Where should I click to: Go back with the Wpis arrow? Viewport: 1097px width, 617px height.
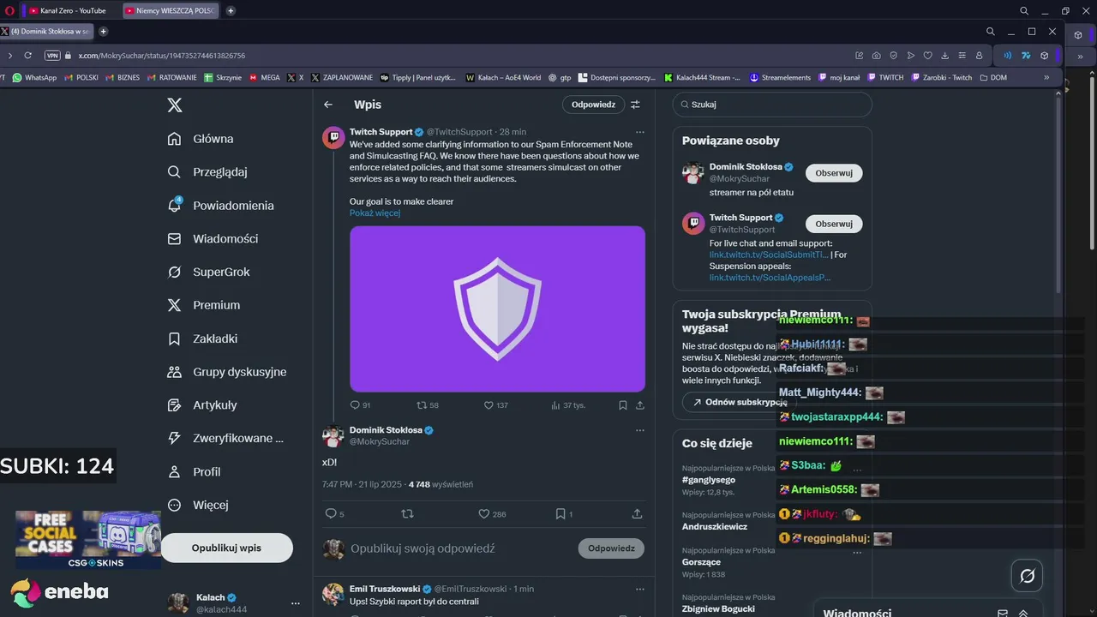click(328, 105)
